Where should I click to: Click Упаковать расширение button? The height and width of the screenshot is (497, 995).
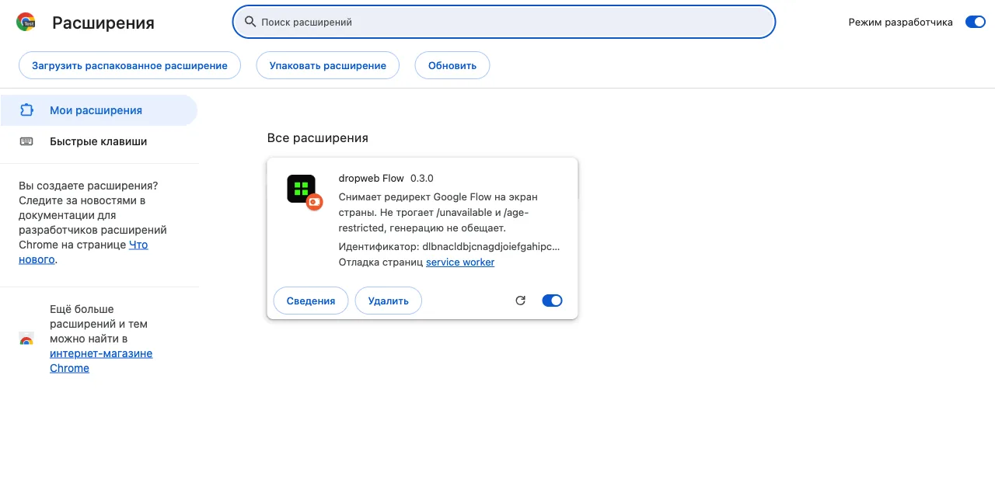[328, 65]
